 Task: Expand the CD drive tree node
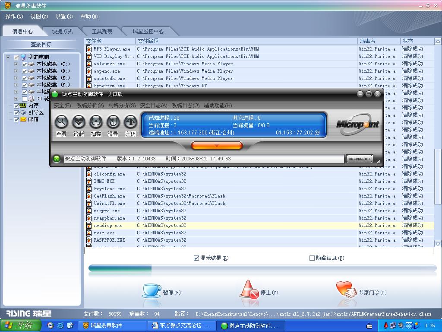pos(16,99)
